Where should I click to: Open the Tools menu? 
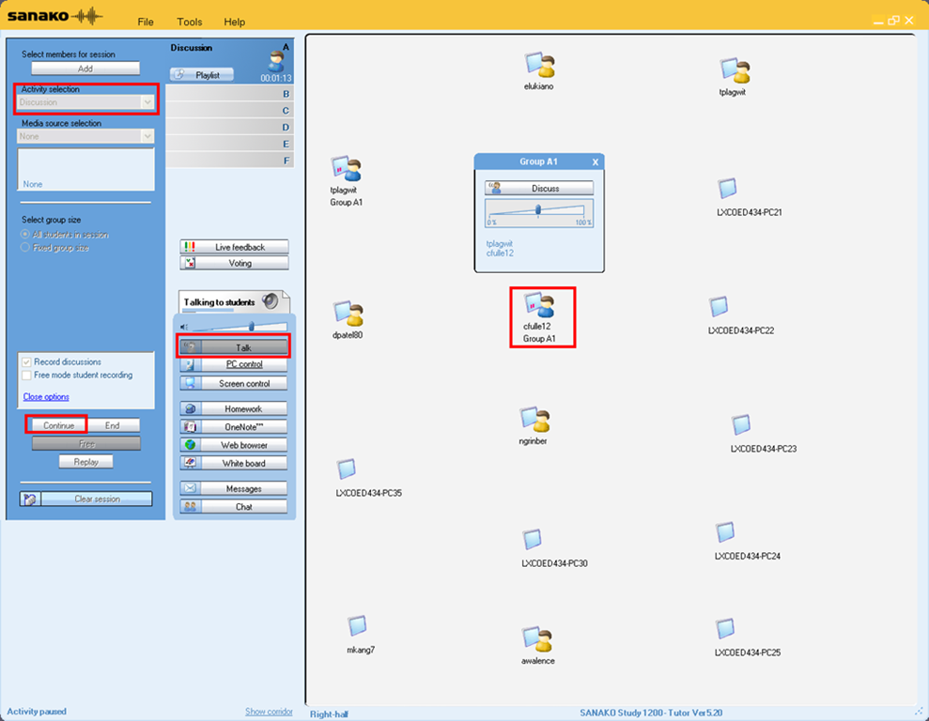point(189,22)
